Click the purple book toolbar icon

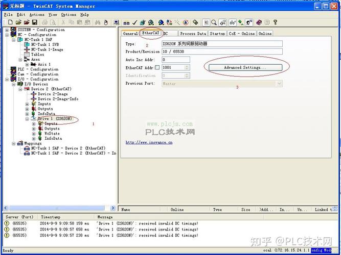pos(259,22)
